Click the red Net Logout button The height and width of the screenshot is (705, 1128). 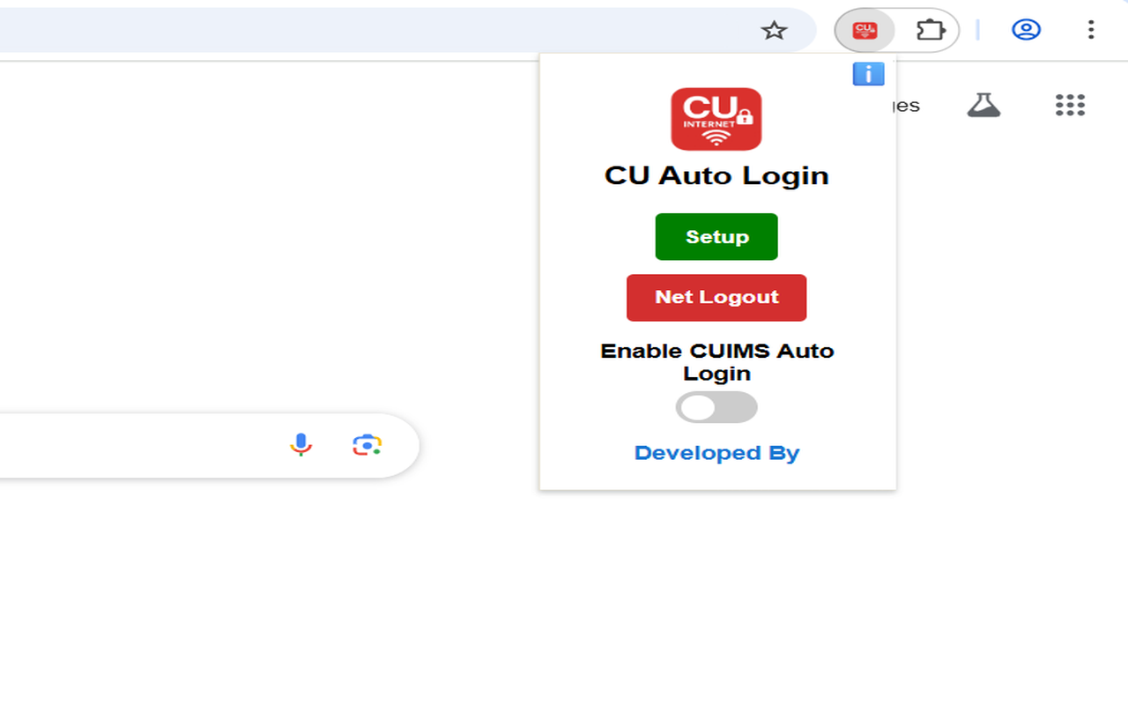pos(716,297)
